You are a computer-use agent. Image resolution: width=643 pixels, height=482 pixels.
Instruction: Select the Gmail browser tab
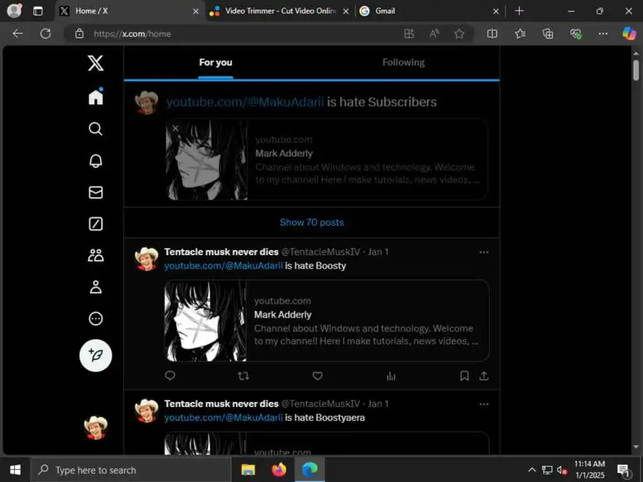pos(430,11)
